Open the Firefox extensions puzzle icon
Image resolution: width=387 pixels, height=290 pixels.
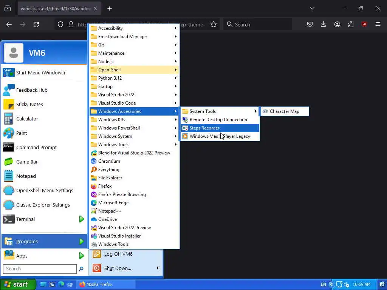pyautogui.click(x=351, y=24)
